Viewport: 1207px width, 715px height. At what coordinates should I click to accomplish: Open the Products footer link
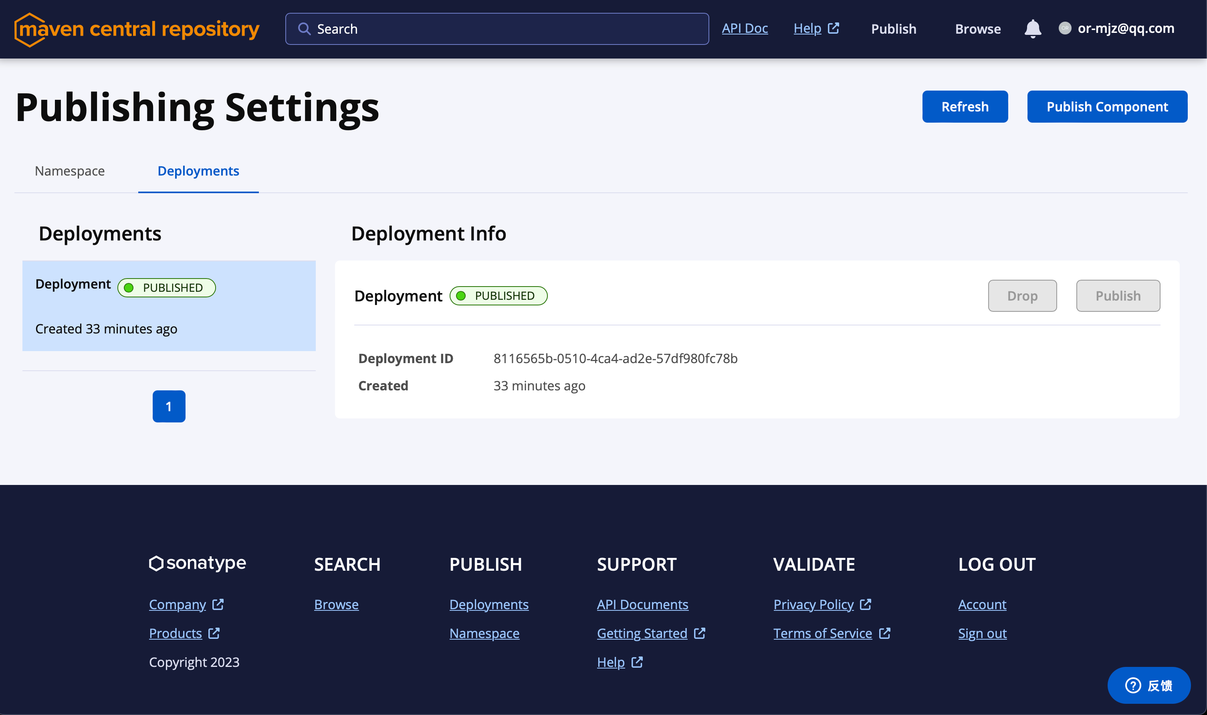click(x=175, y=633)
